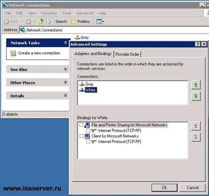Click Create a new connection link
The image size is (209, 196).
[x=39, y=53]
